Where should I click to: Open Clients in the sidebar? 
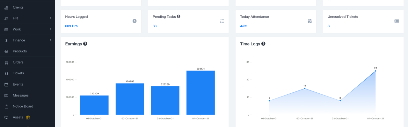coord(18,7)
